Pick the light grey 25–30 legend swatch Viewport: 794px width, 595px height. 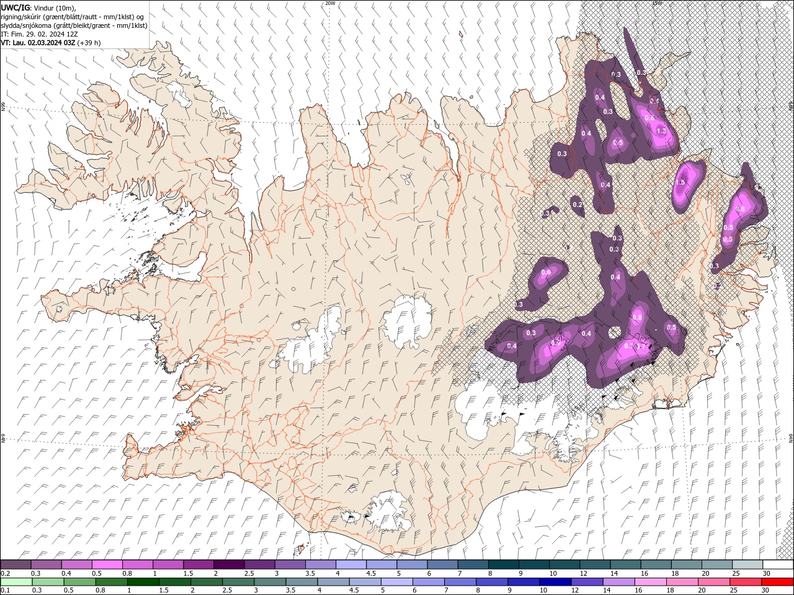click(747, 565)
